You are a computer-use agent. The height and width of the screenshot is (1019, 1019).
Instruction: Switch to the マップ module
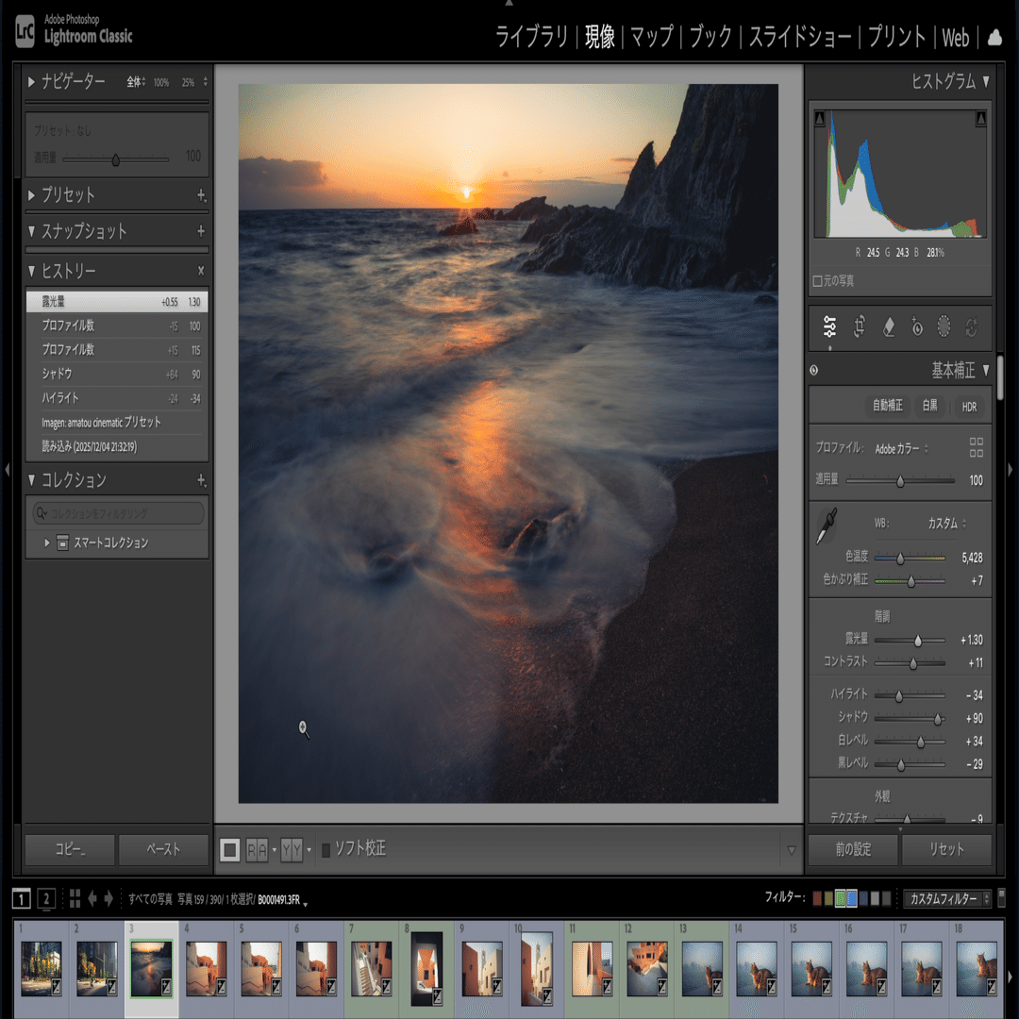click(651, 37)
